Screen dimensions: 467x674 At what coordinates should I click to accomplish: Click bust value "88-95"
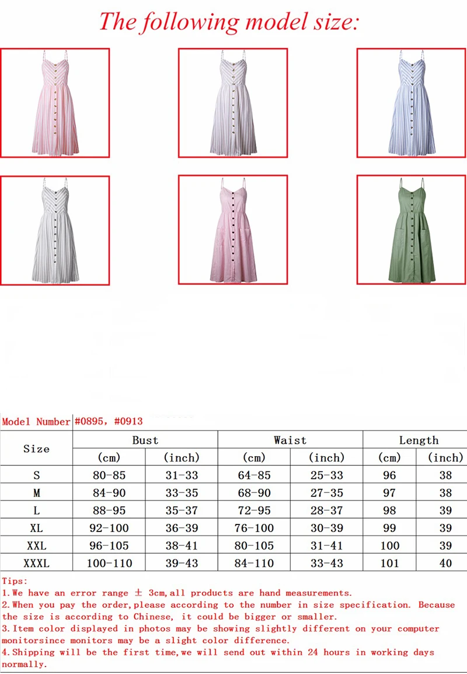point(109,510)
